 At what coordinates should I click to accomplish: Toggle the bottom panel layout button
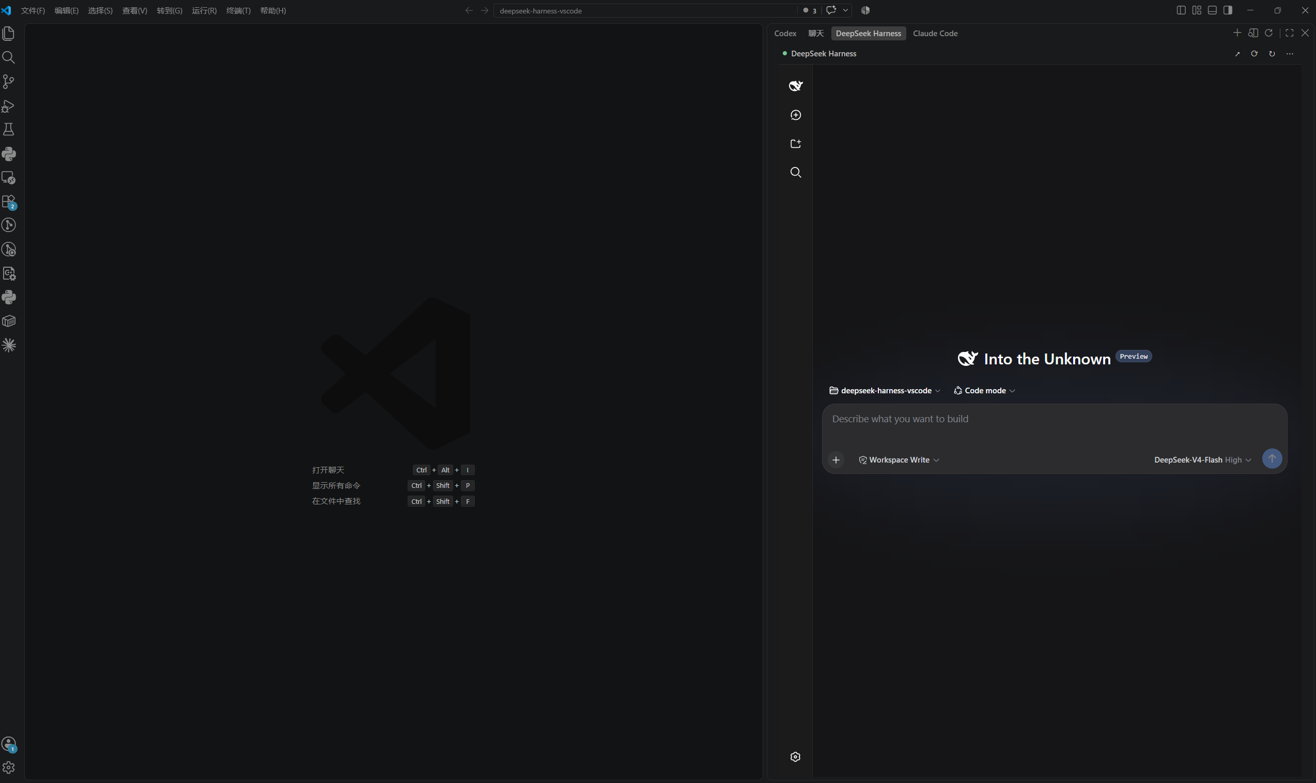[1212, 10]
